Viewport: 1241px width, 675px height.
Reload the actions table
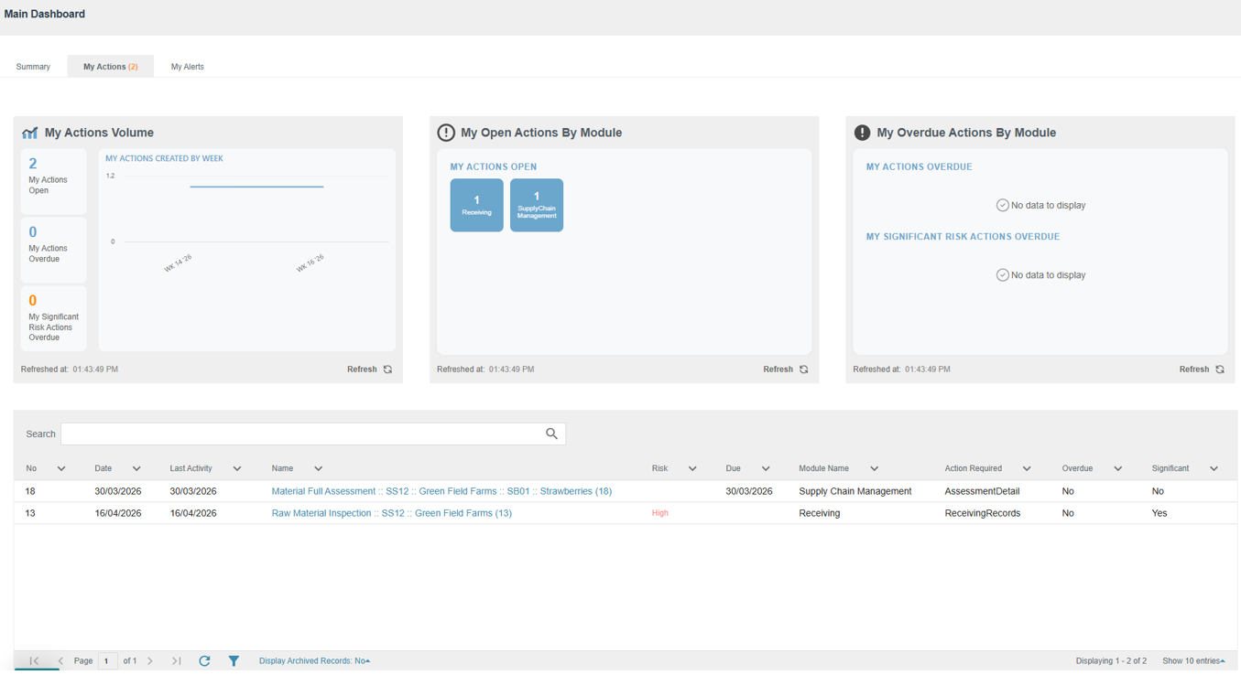[204, 660]
